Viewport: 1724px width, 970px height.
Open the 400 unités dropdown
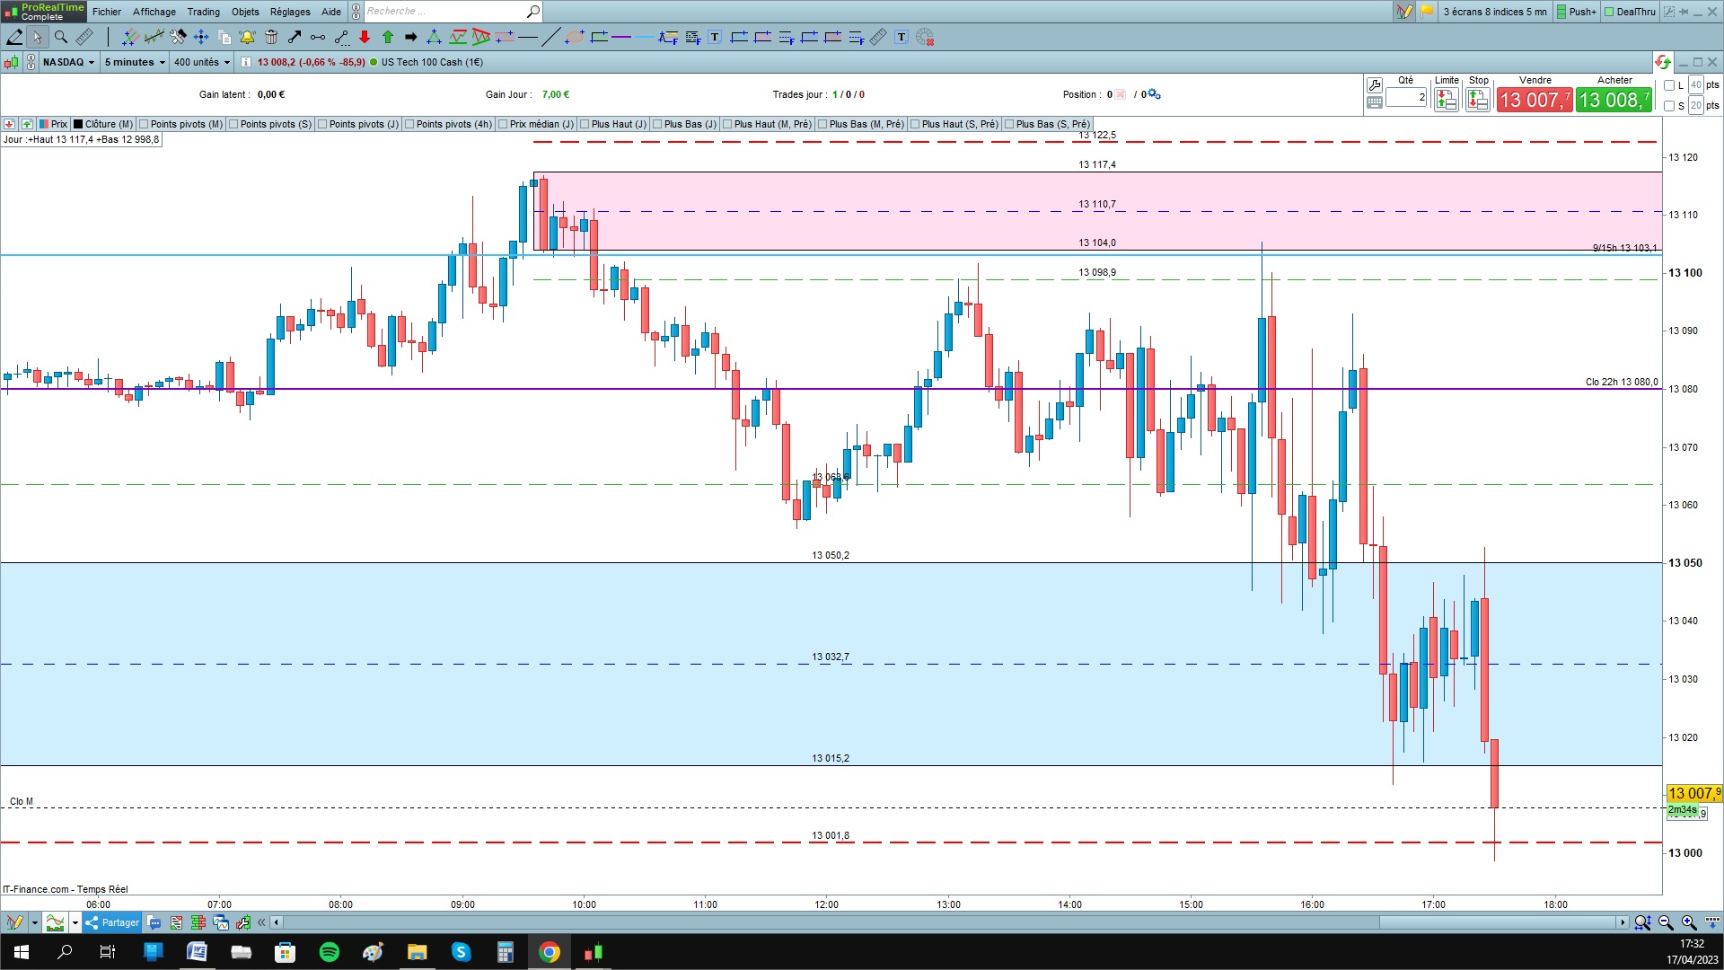[x=202, y=62]
